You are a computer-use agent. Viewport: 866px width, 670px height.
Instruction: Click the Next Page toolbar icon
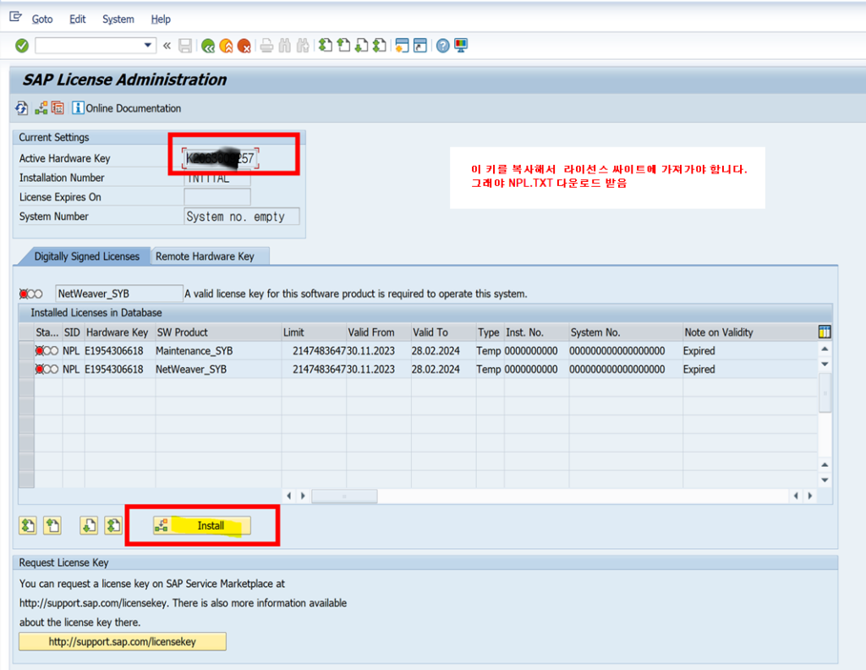tap(361, 46)
